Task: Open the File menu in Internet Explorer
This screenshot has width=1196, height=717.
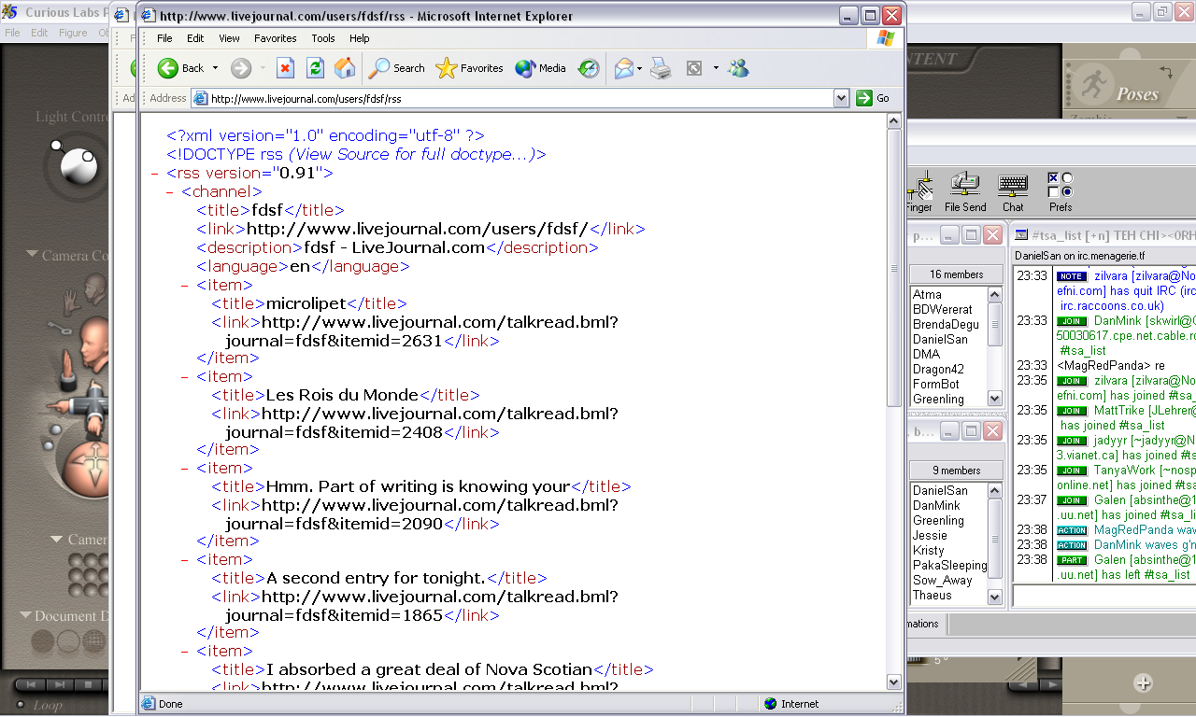Action: (164, 38)
